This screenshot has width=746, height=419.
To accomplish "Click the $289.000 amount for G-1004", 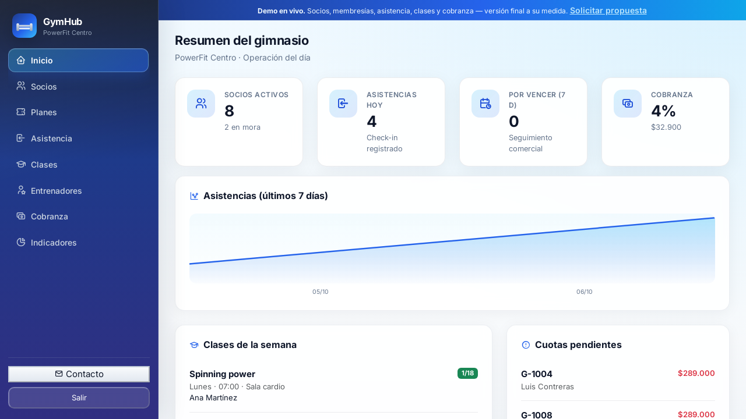I will pyautogui.click(x=696, y=373).
